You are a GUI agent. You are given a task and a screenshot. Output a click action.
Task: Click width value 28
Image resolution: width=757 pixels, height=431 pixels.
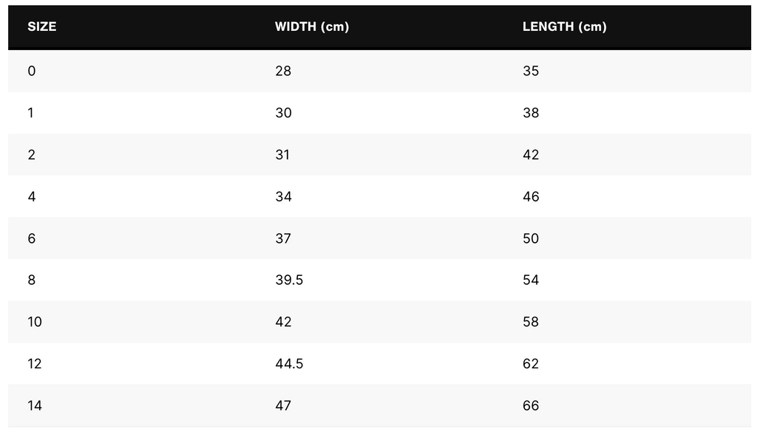(283, 71)
